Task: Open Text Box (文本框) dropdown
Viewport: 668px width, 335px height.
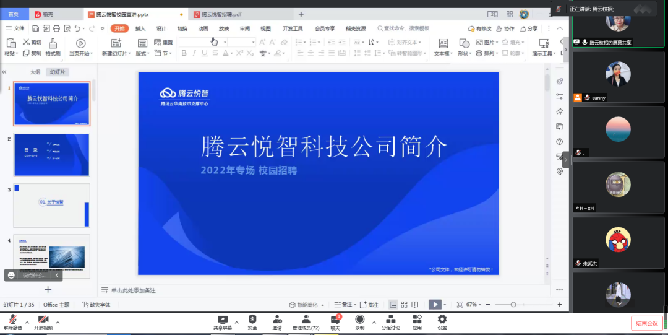Action: (443, 54)
